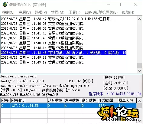Click the 平均流量 cell showing 532b

point(108,106)
